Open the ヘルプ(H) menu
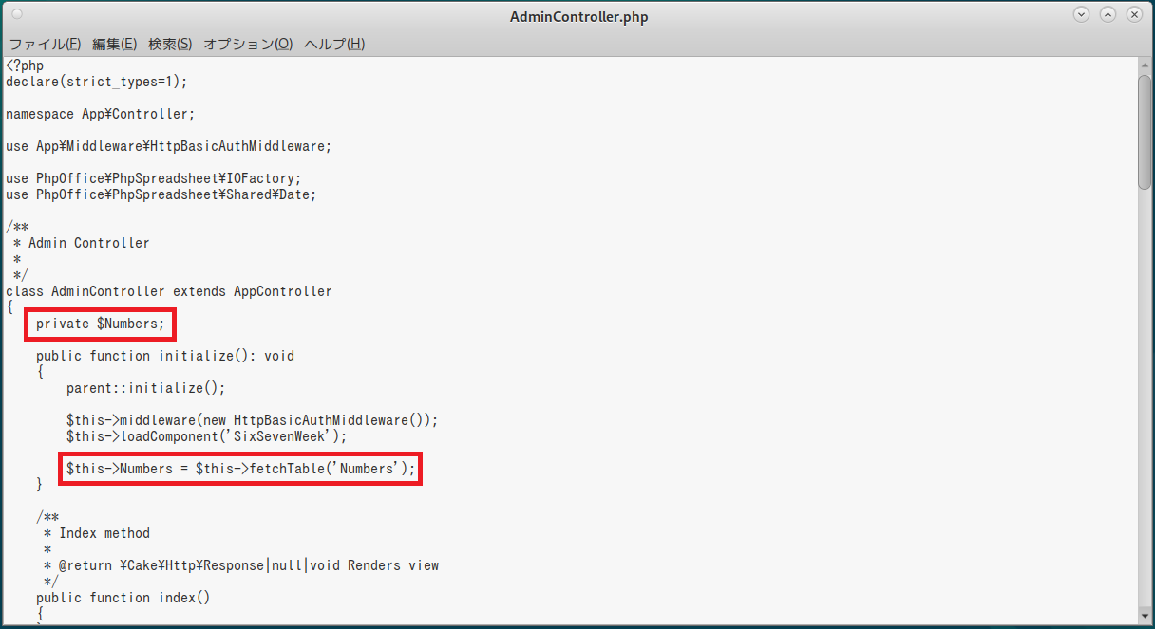Screen dimensions: 1155x629 [x=334, y=45]
